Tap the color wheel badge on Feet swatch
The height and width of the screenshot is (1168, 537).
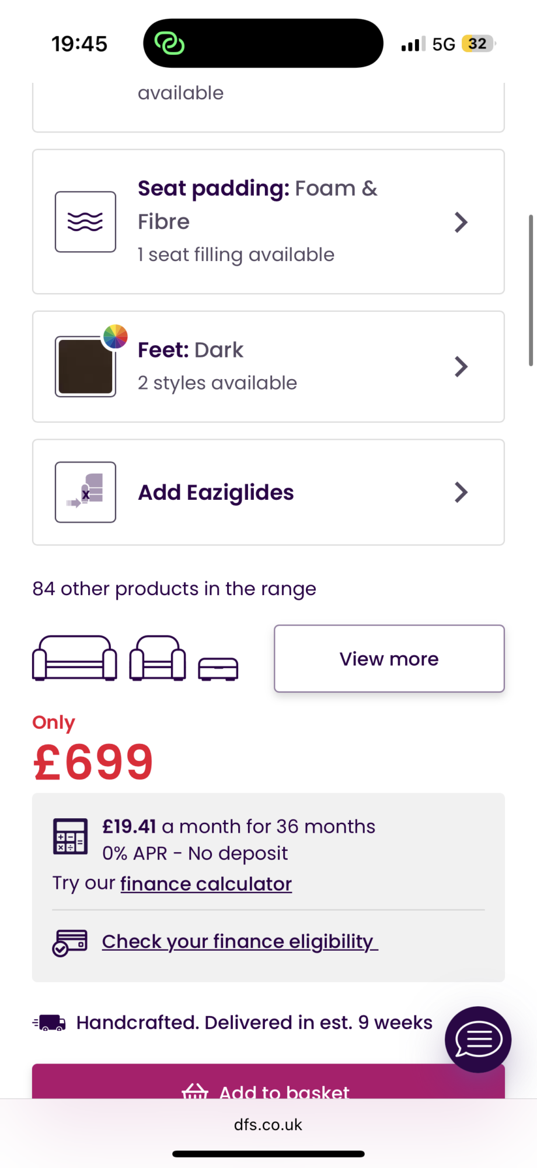coord(116,336)
